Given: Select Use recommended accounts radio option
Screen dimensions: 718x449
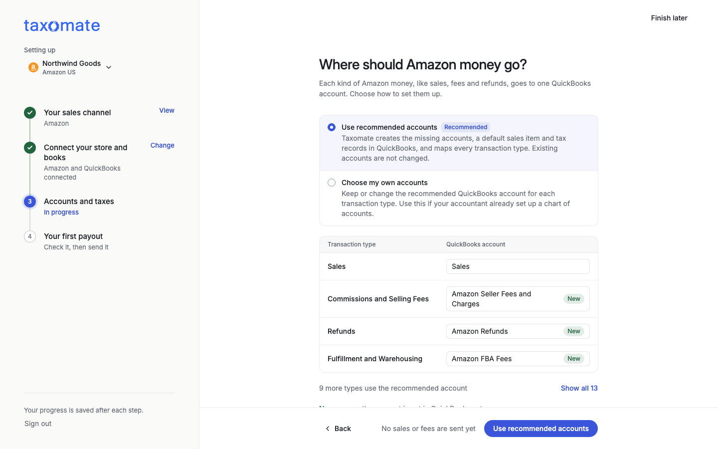Looking at the screenshot, I should tap(332, 127).
